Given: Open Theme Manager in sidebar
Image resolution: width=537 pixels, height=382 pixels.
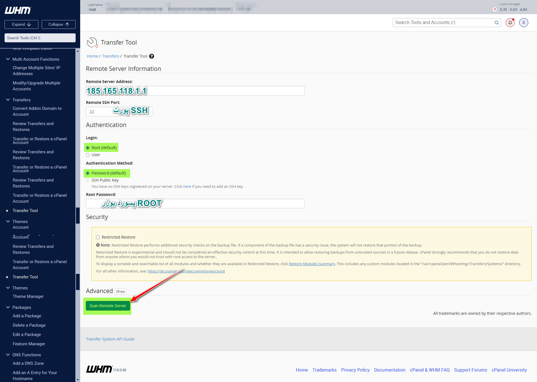Looking at the screenshot, I should point(28,296).
